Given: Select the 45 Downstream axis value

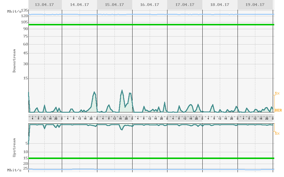Looking at the screenshot, I should [x=26, y=53].
